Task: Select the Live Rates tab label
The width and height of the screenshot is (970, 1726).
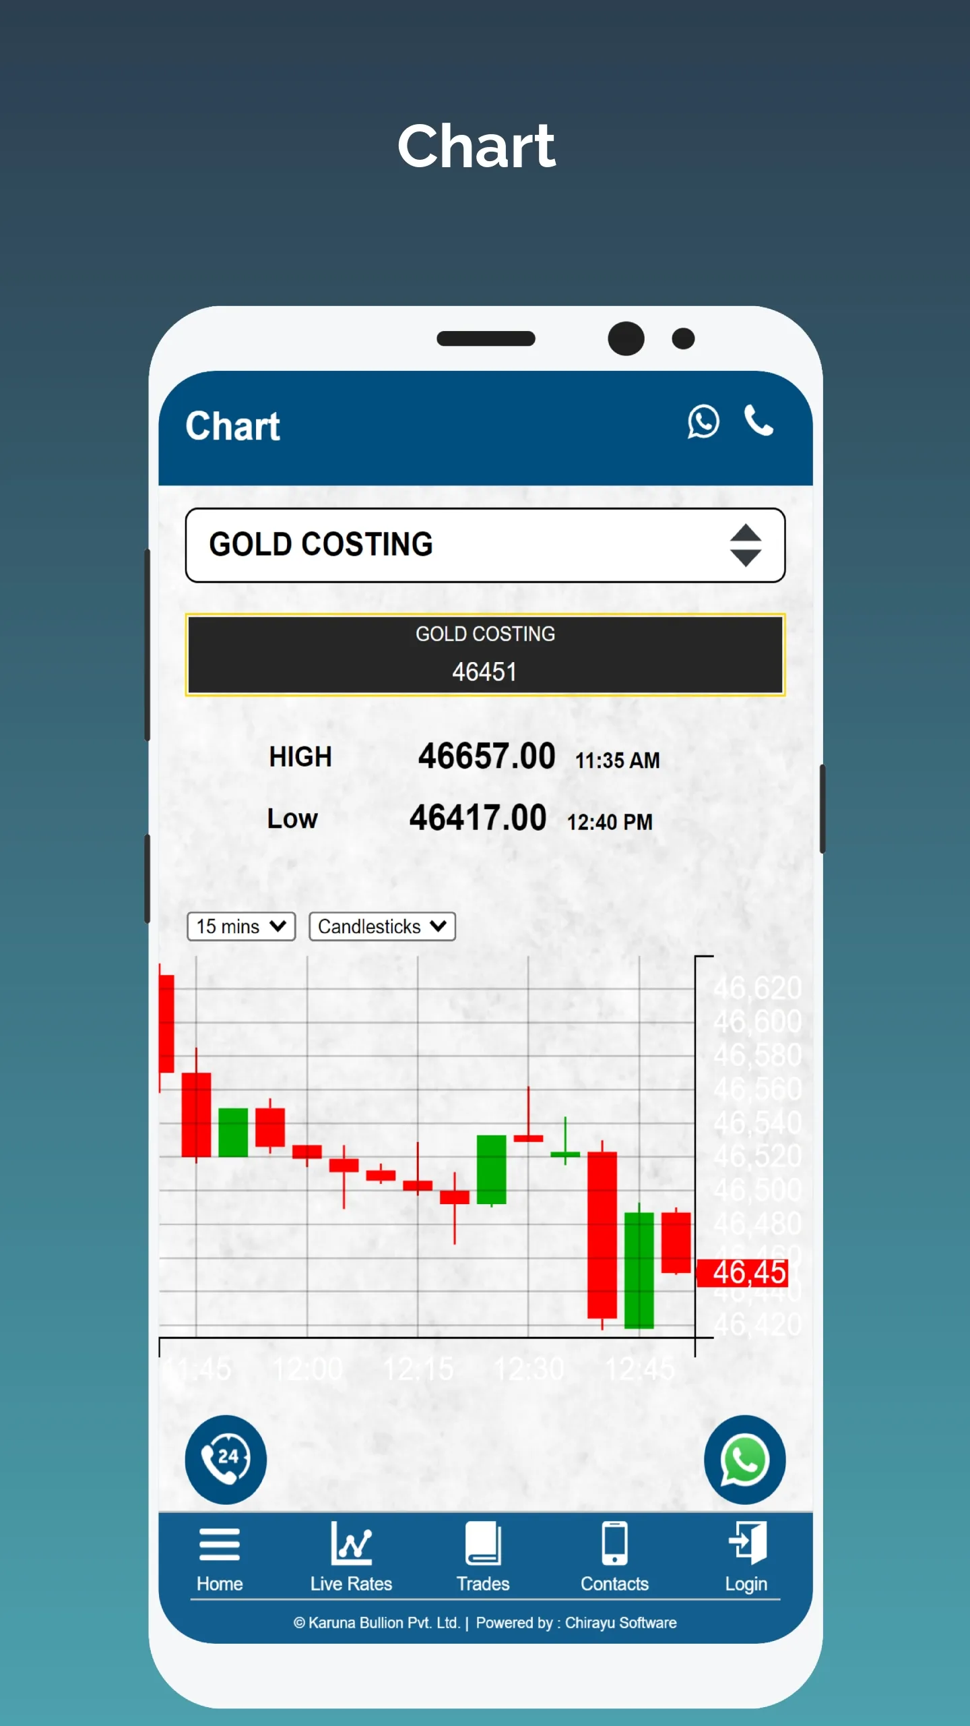Action: [x=351, y=1584]
